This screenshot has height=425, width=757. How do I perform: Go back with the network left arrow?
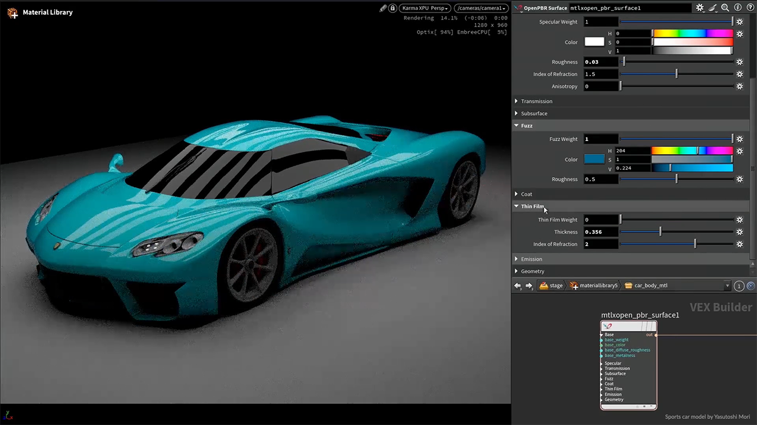(x=517, y=286)
